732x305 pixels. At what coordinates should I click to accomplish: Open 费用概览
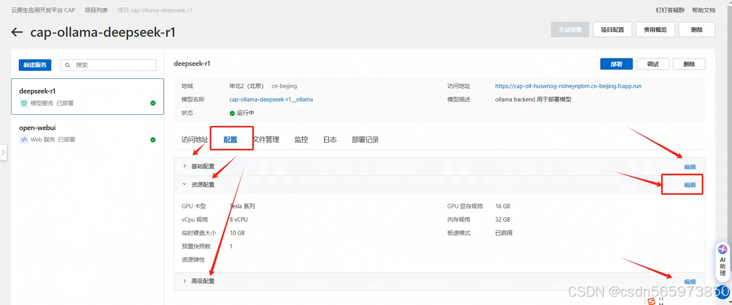click(655, 30)
